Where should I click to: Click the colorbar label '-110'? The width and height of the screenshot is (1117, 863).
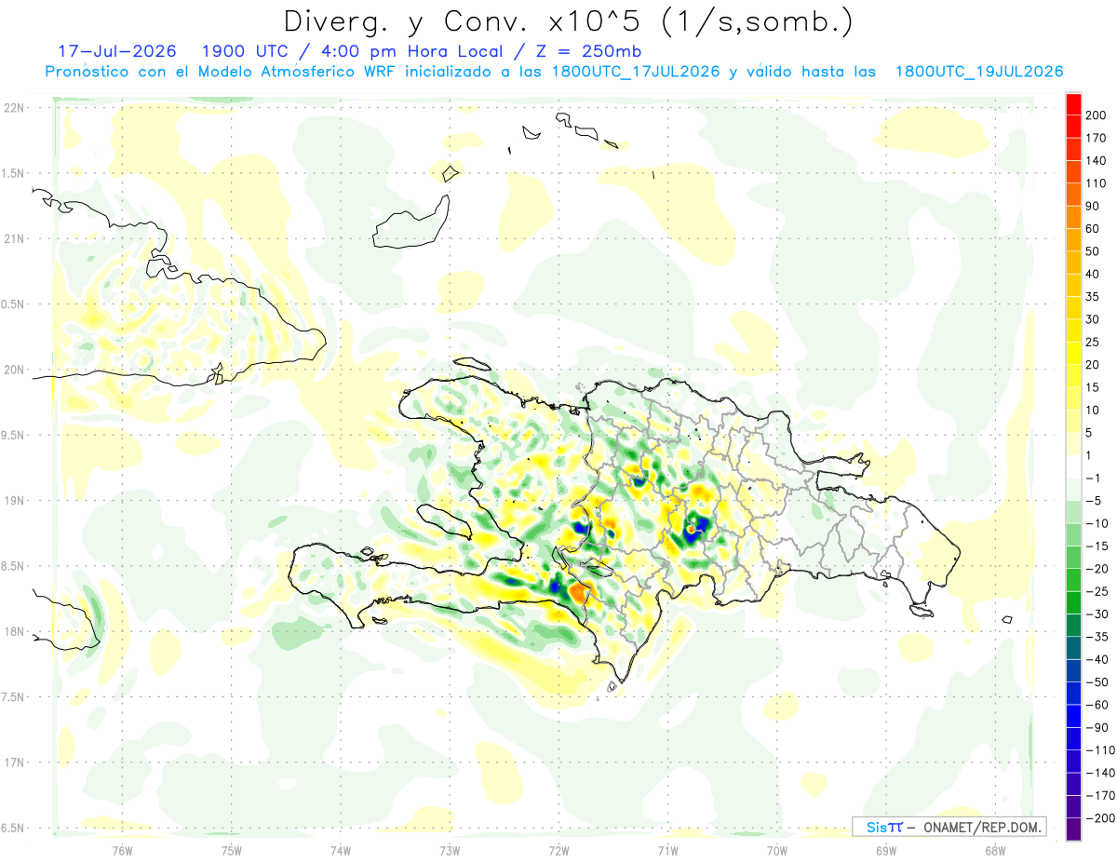1099,750
